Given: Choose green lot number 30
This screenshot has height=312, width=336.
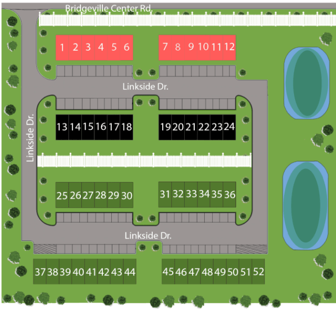Looking at the screenshot, I should coord(127,196).
